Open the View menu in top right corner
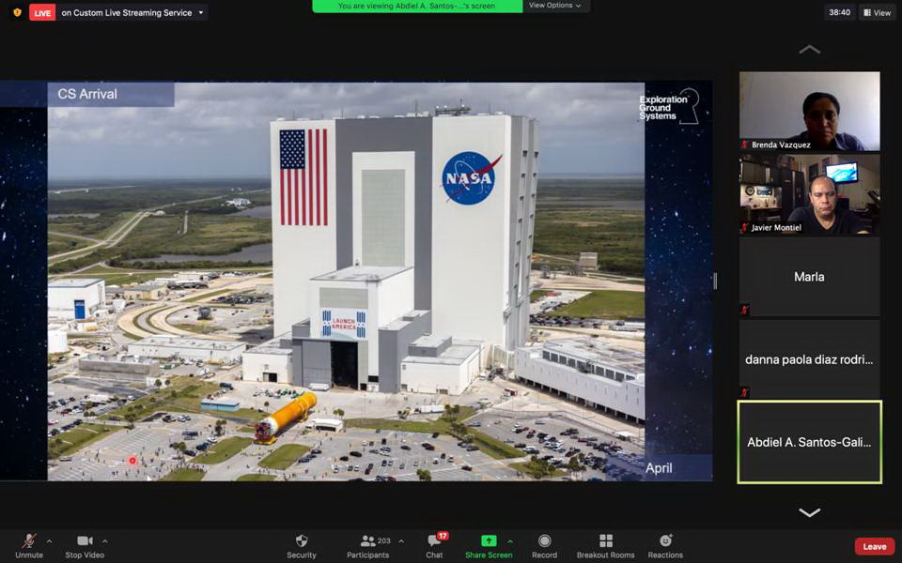 tap(878, 12)
